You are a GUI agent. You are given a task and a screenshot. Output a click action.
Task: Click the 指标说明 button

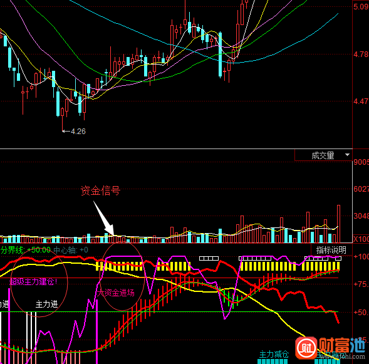(331, 250)
